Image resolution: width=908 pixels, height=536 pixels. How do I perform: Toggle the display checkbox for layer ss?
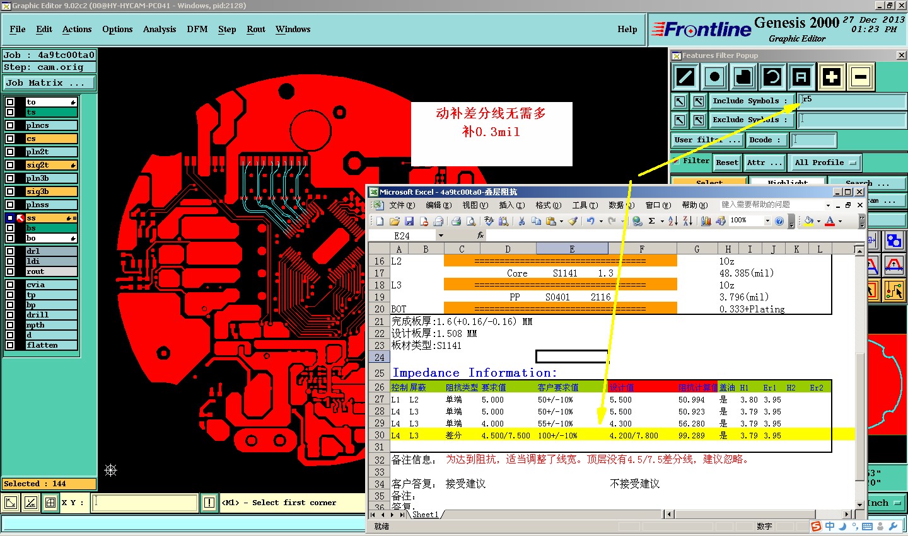(x=10, y=218)
